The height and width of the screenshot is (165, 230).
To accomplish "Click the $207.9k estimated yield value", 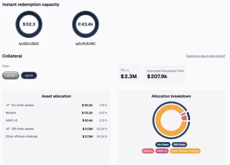I will coord(157,76).
